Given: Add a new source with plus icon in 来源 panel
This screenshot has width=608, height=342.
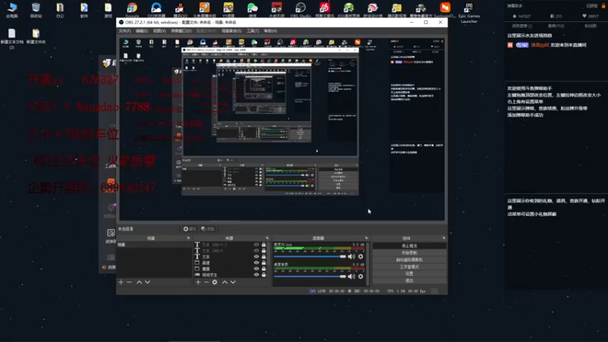Looking at the screenshot, I should pos(198,282).
